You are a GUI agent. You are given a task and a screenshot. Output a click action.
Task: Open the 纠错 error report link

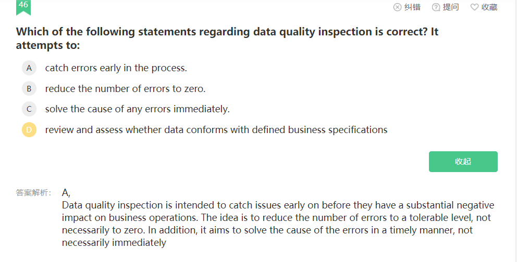412,7
